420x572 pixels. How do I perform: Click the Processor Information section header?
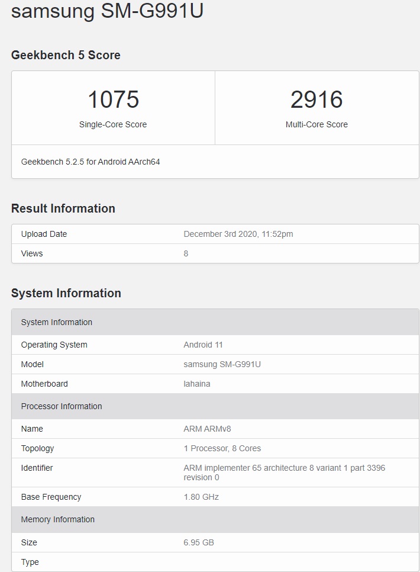(62, 406)
